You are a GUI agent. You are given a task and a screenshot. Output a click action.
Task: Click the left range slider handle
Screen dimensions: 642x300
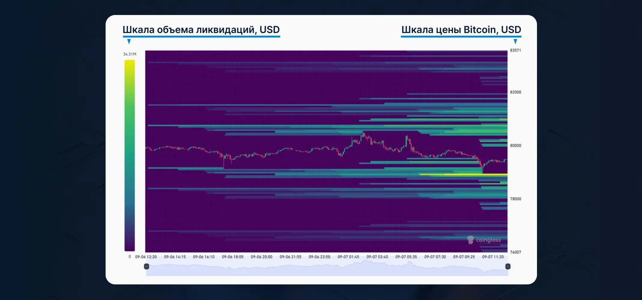click(x=146, y=266)
